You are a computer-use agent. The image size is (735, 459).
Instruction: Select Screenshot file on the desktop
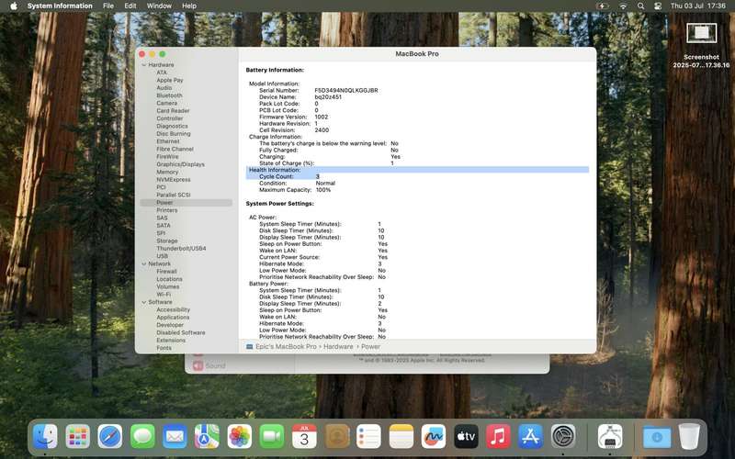(x=701, y=45)
